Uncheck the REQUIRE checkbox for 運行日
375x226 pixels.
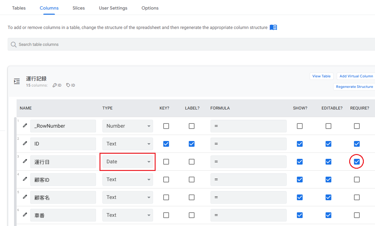tap(357, 162)
